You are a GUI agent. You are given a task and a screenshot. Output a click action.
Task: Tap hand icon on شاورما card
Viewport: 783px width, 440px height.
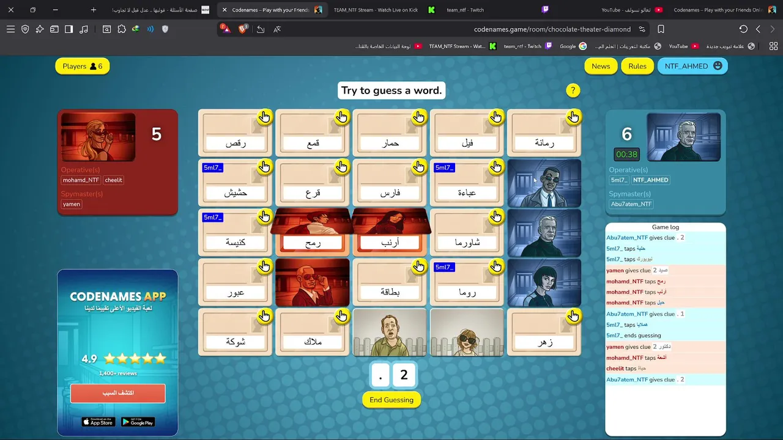pos(496,216)
